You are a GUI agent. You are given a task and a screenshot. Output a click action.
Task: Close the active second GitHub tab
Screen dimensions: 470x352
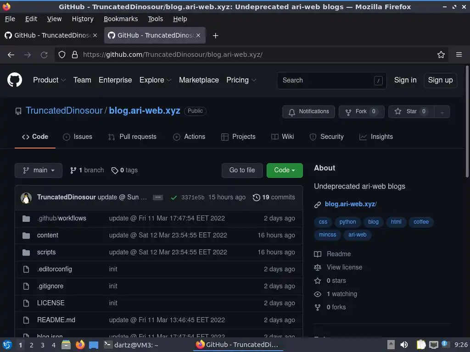[198, 35]
